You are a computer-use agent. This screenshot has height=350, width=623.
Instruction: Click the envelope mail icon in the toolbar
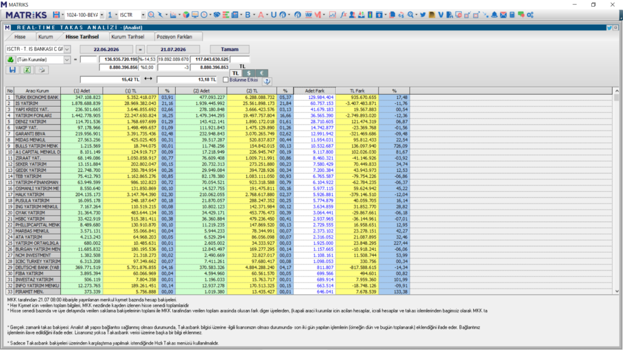point(503,15)
